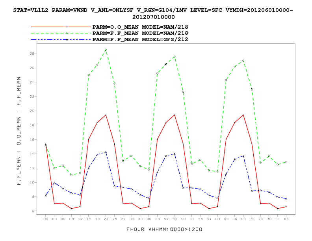This screenshot has height=241, width=312.
Task: Click red observed-mean peak marker at hour 69
Action: click(x=243, y=115)
